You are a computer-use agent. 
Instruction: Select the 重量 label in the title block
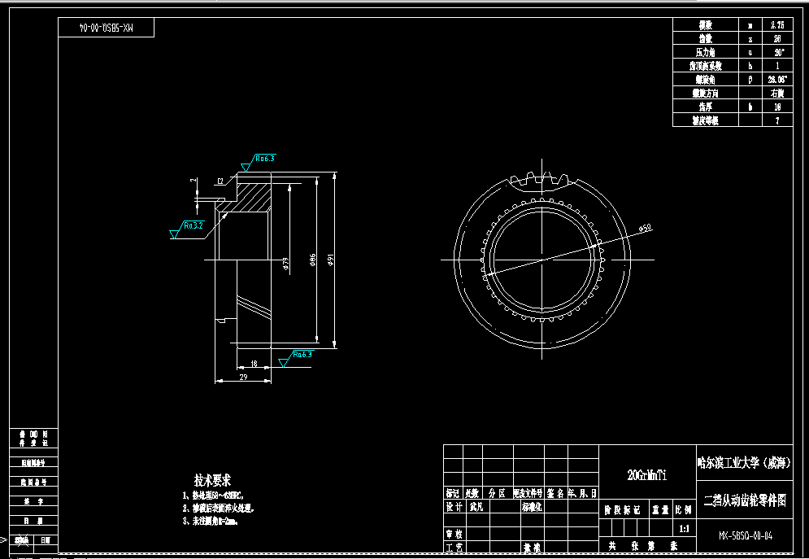660,510
